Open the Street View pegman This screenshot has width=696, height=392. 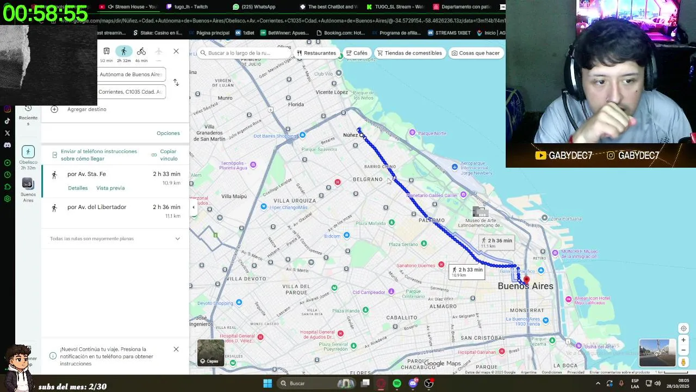[683, 363]
